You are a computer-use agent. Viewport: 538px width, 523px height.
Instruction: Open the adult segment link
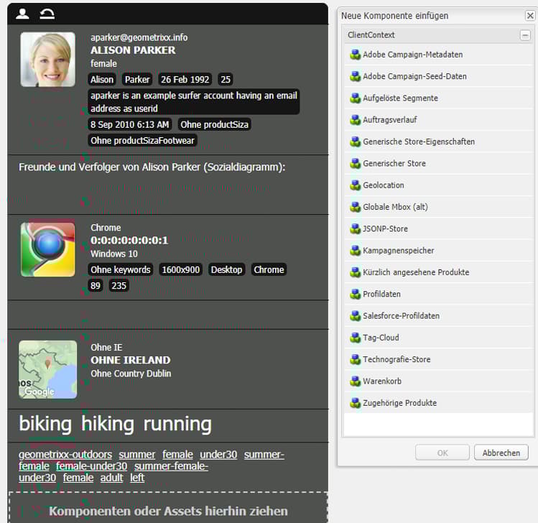(x=111, y=478)
